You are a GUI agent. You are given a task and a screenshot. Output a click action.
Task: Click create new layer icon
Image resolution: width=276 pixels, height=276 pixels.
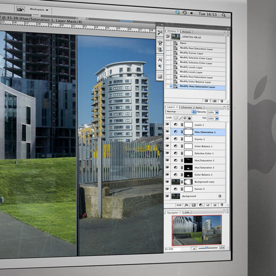click(215, 205)
